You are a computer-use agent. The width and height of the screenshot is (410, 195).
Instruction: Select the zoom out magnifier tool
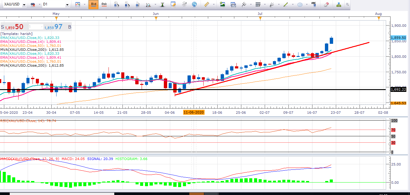point(127,5)
